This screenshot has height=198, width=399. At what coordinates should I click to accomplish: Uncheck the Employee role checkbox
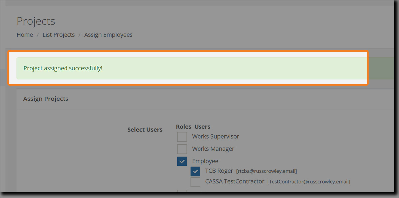pyautogui.click(x=182, y=161)
